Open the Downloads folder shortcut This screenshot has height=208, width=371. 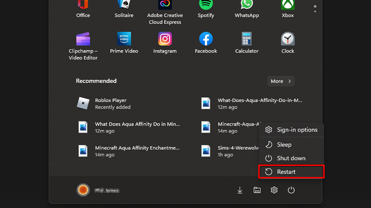pyautogui.click(x=240, y=190)
